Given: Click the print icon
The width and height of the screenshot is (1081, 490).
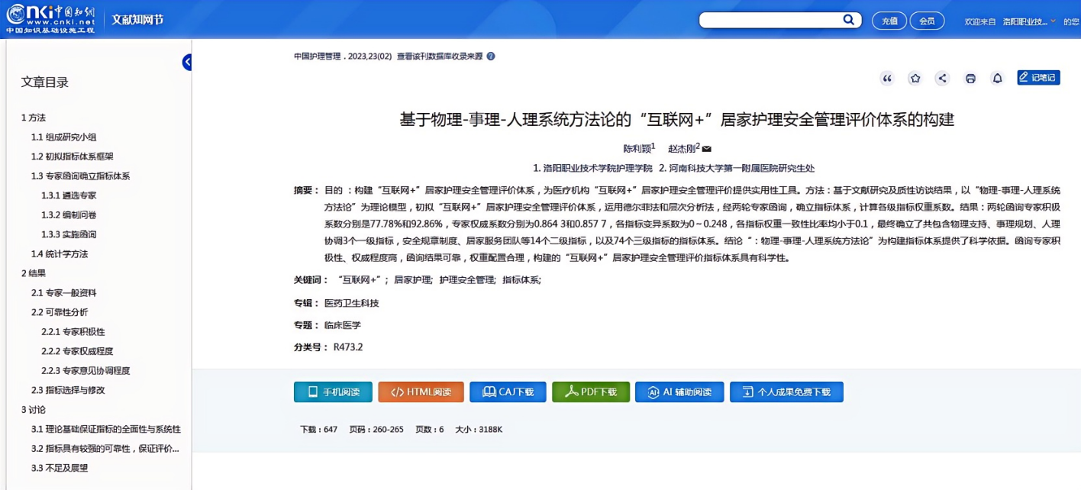Looking at the screenshot, I should 970,78.
